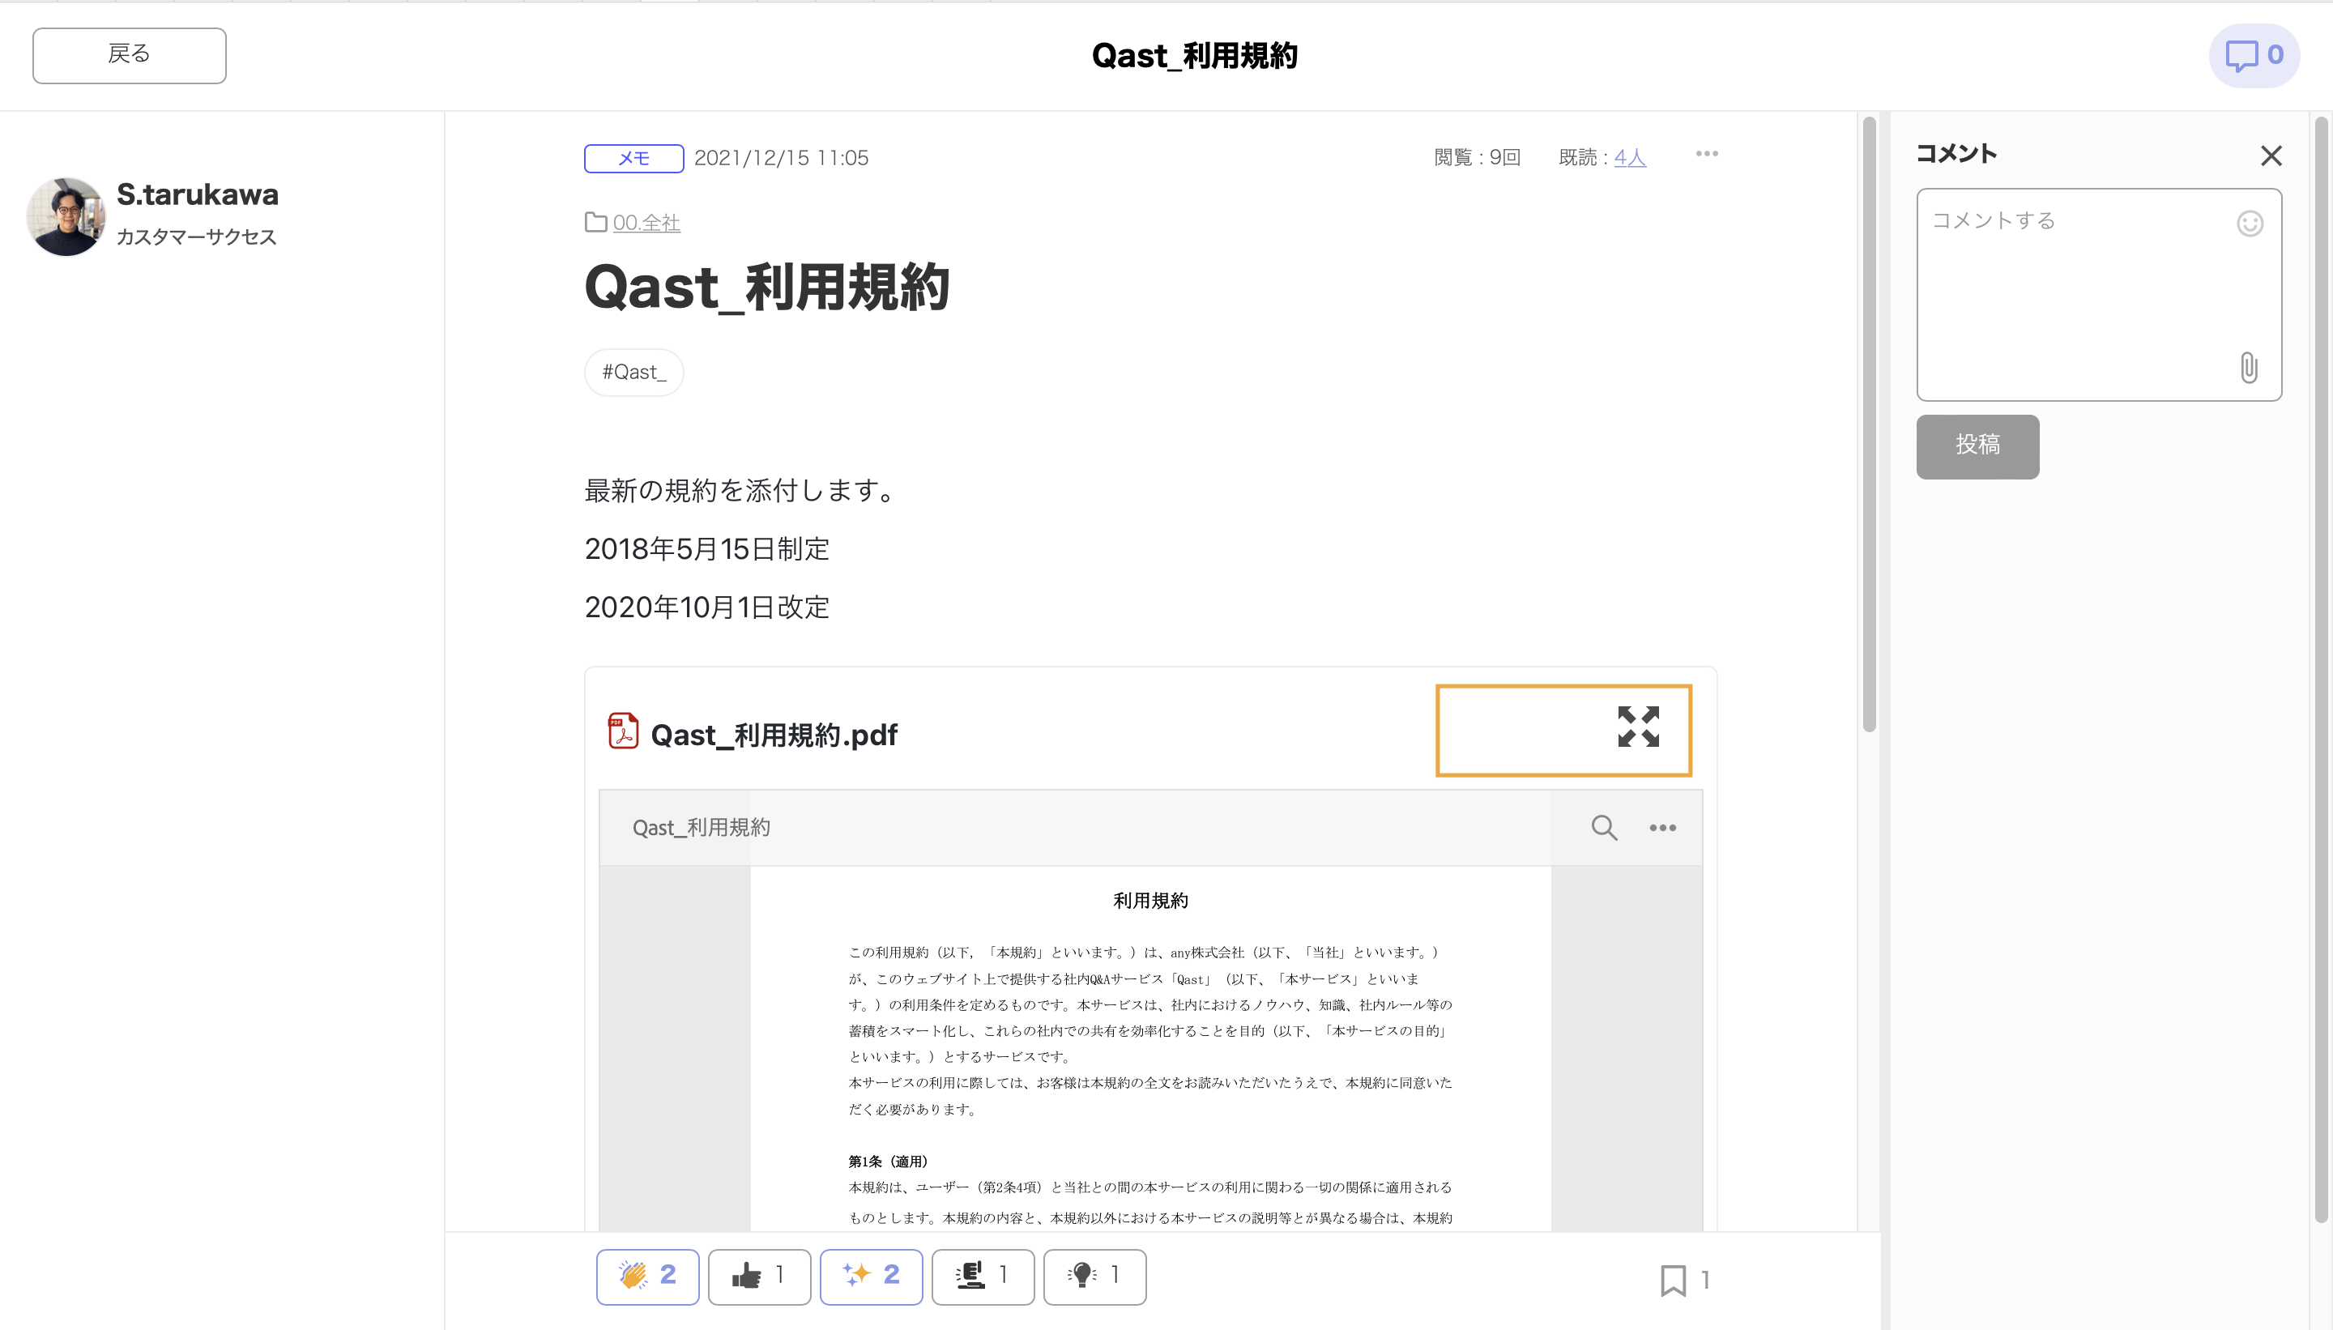Viewport: 2333px width, 1330px height.
Task: Open the 既読 4人 readers link
Action: (1630, 158)
